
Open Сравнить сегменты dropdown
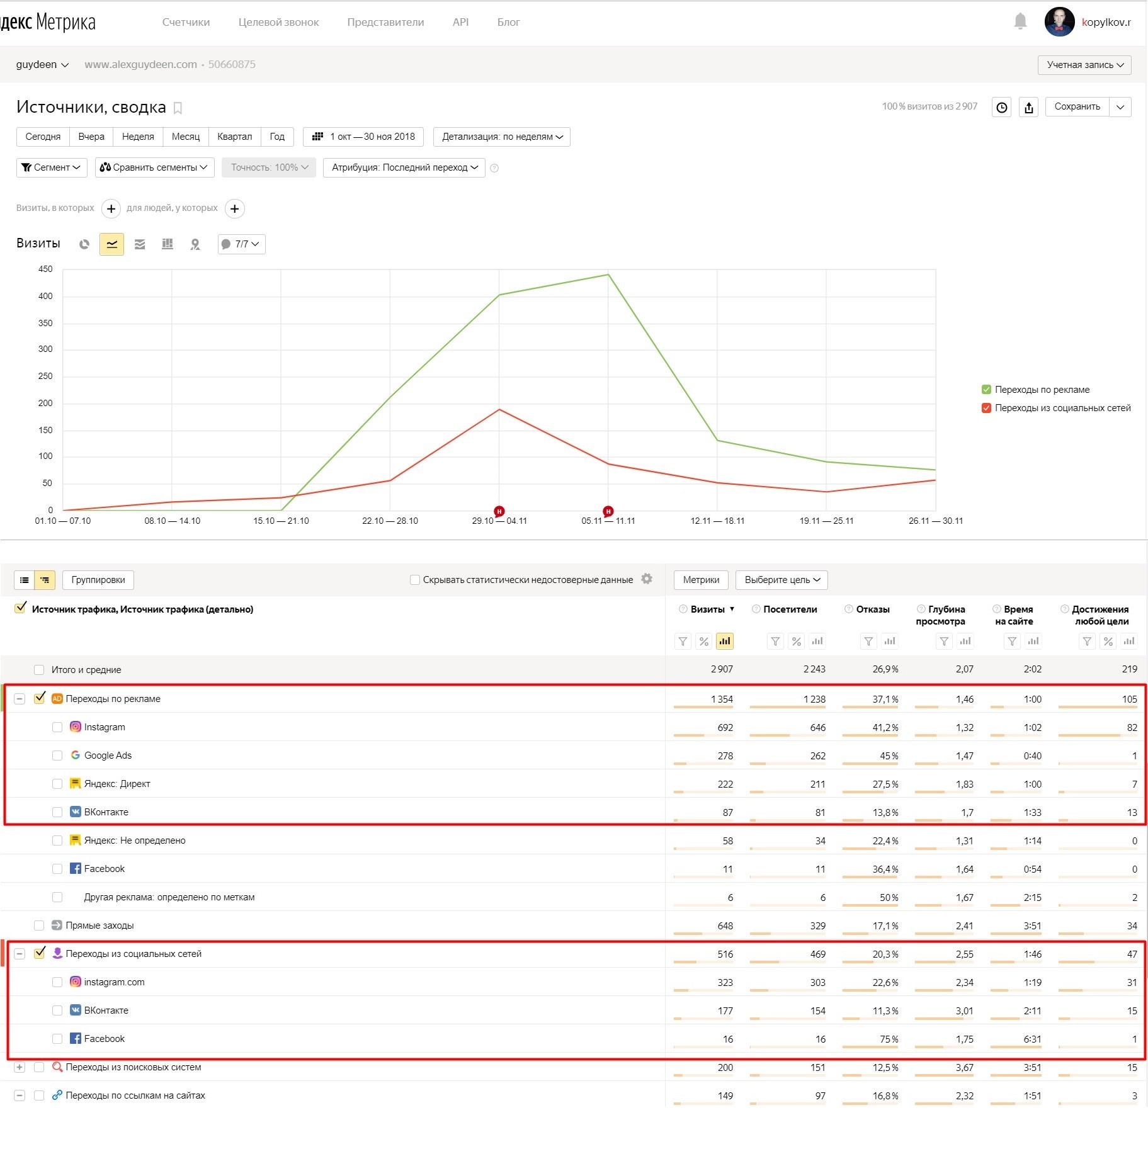coord(154,167)
